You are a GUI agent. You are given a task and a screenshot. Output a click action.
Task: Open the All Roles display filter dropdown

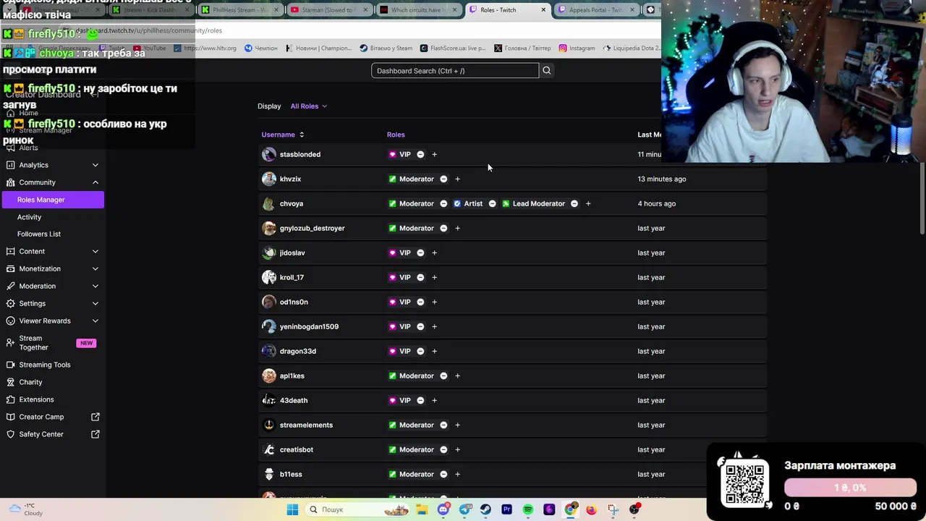[x=309, y=106]
